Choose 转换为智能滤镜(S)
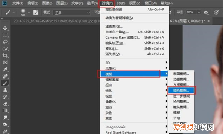Screen dimensions: 223x134 tap(135, 18)
